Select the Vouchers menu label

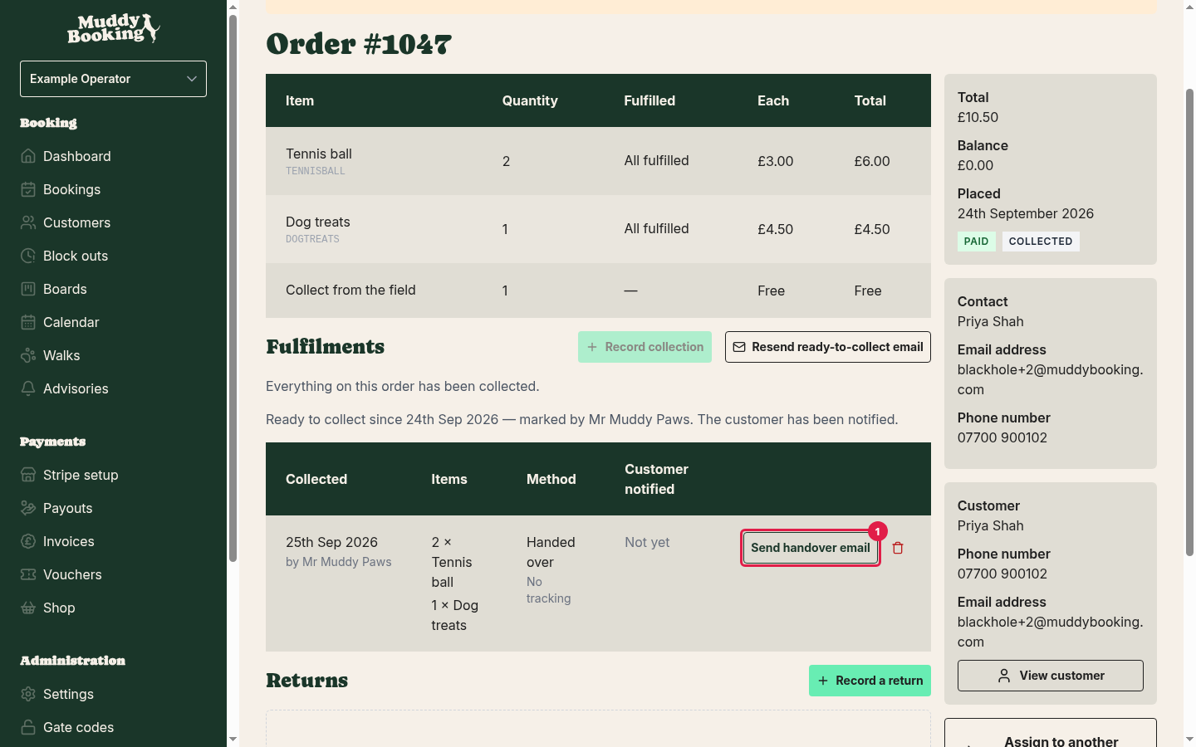click(72, 574)
